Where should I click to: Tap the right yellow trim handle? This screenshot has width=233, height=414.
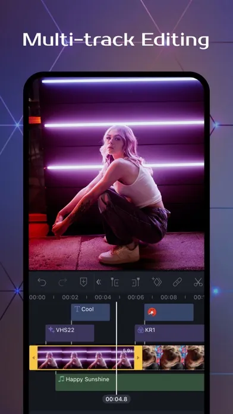click(x=138, y=357)
